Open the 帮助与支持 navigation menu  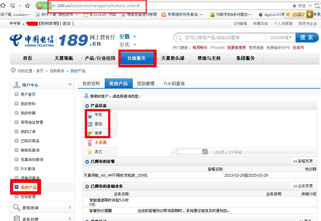(209, 58)
